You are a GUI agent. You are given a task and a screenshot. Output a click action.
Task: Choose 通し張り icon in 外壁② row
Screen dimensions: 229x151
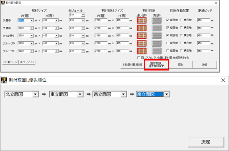pos(142,28)
